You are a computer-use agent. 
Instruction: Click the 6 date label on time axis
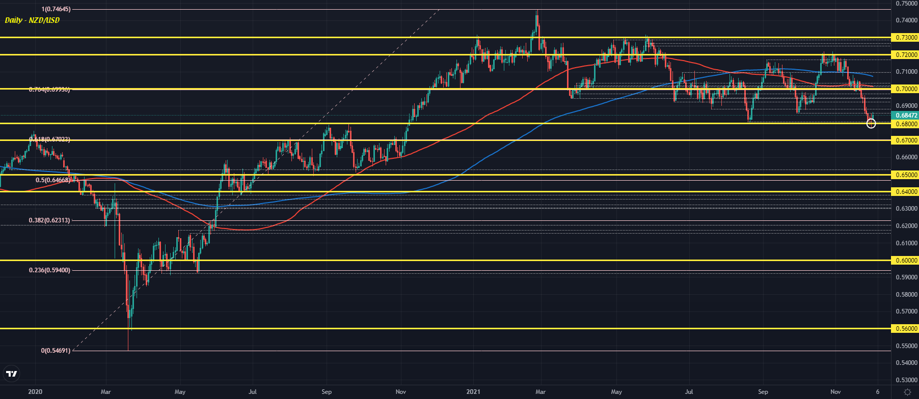point(878,392)
